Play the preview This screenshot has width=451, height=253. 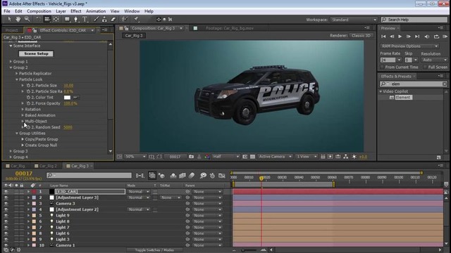pyautogui.click(x=400, y=37)
